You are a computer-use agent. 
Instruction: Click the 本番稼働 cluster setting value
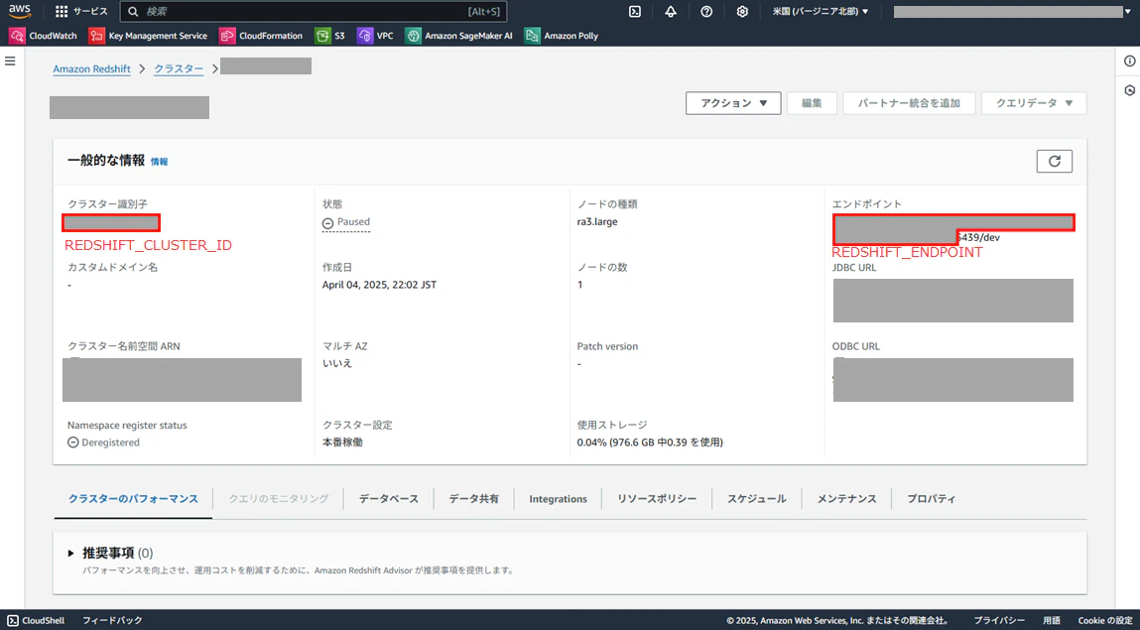(x=342, y=441)
